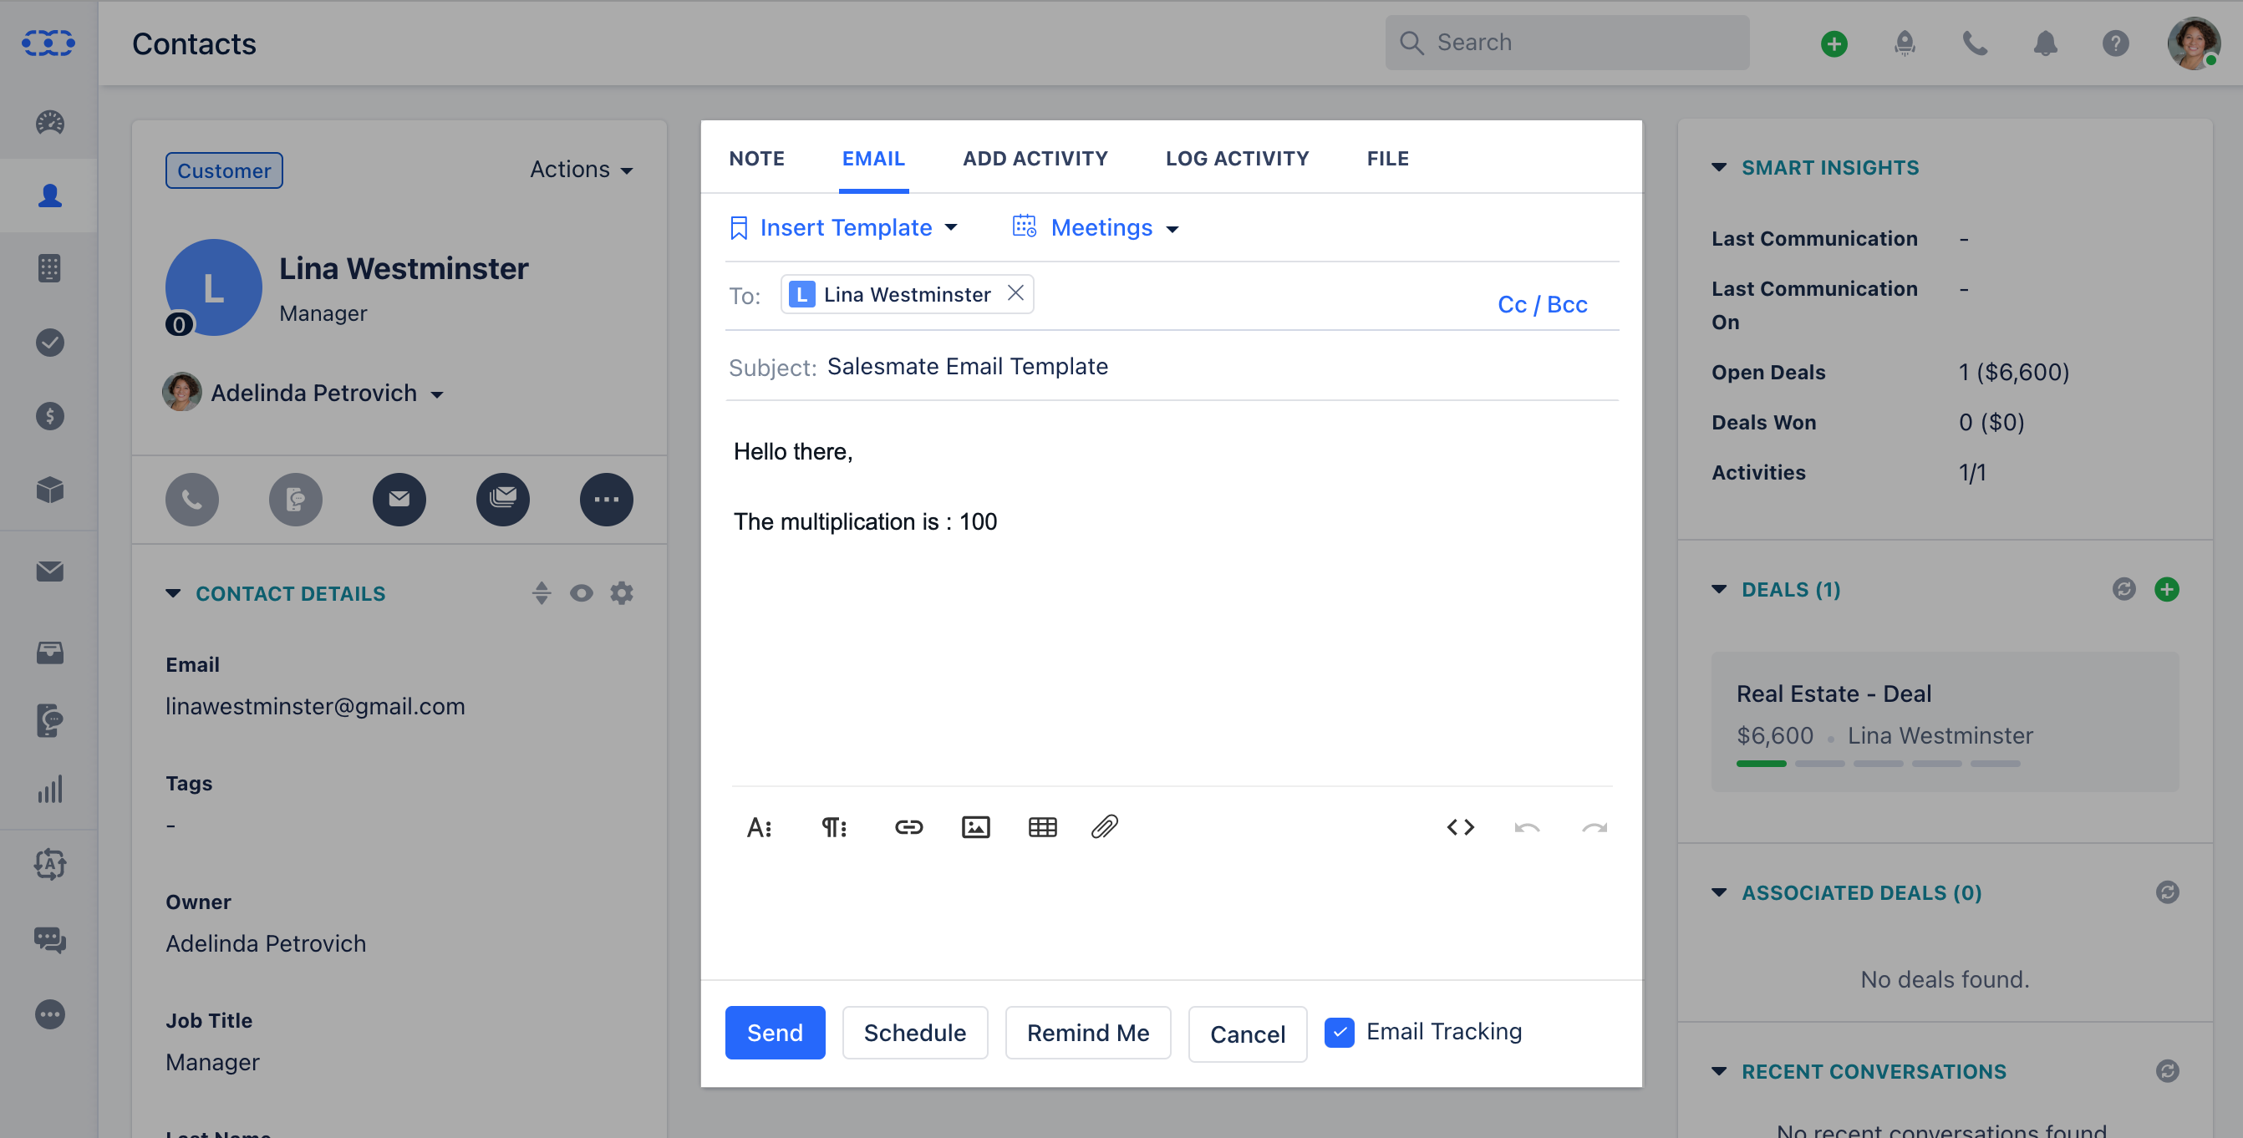
Task: Click inside the Search field
Action: click(1567, 42)
